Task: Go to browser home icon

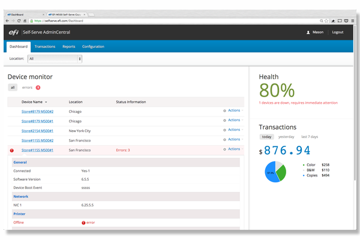Action: [25, 20]
